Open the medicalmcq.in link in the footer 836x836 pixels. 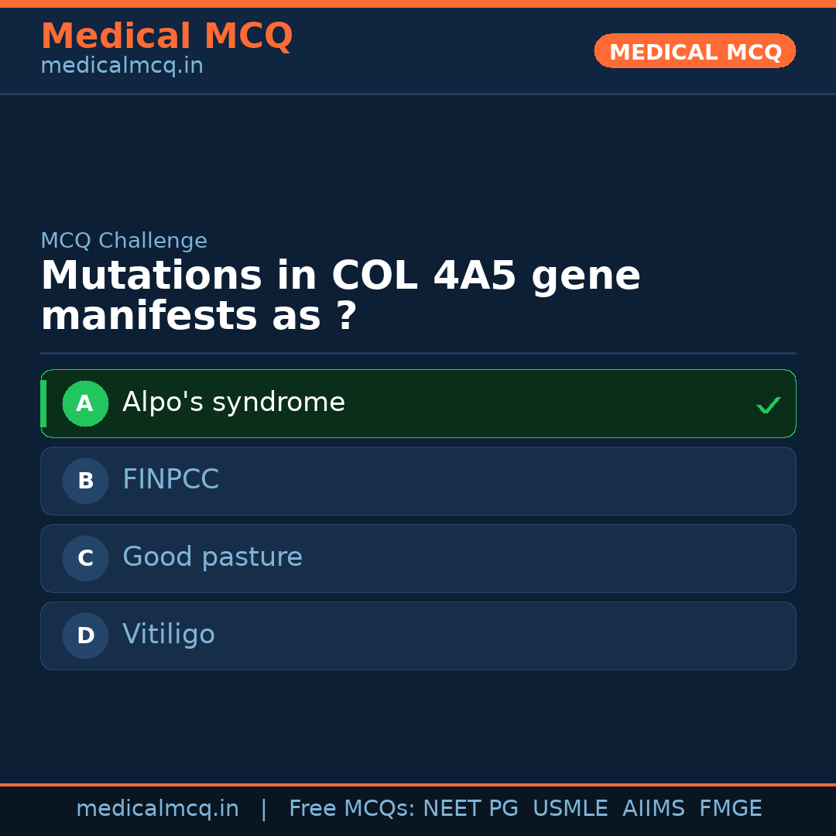pyautogui.click(x=157, y=809)
